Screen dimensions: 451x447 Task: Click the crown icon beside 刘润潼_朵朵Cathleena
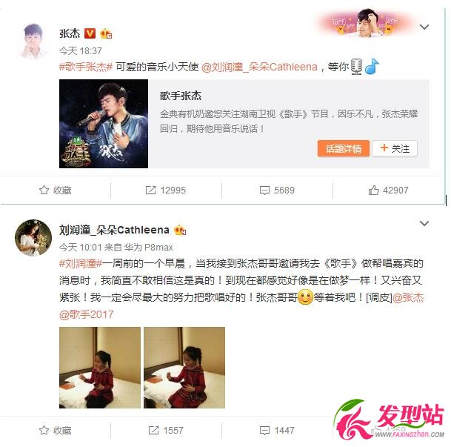[x=180, y=230]
